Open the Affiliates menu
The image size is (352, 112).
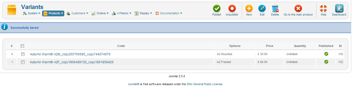pyautogui.click(x=121, y=13)
